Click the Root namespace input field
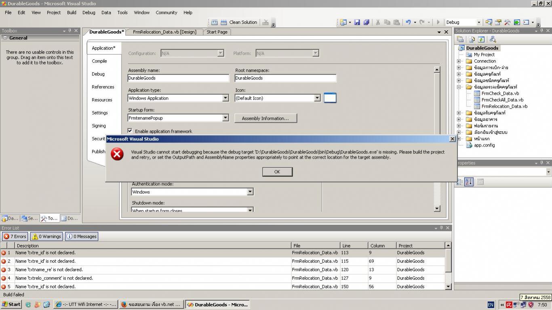Viewport: 552px width, 310px height. (x=285, y=78)
